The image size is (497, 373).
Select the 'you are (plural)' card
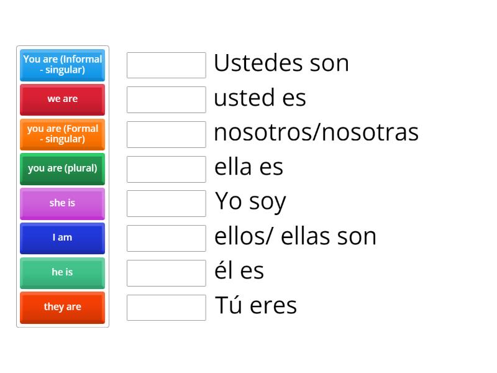(62, 168)
